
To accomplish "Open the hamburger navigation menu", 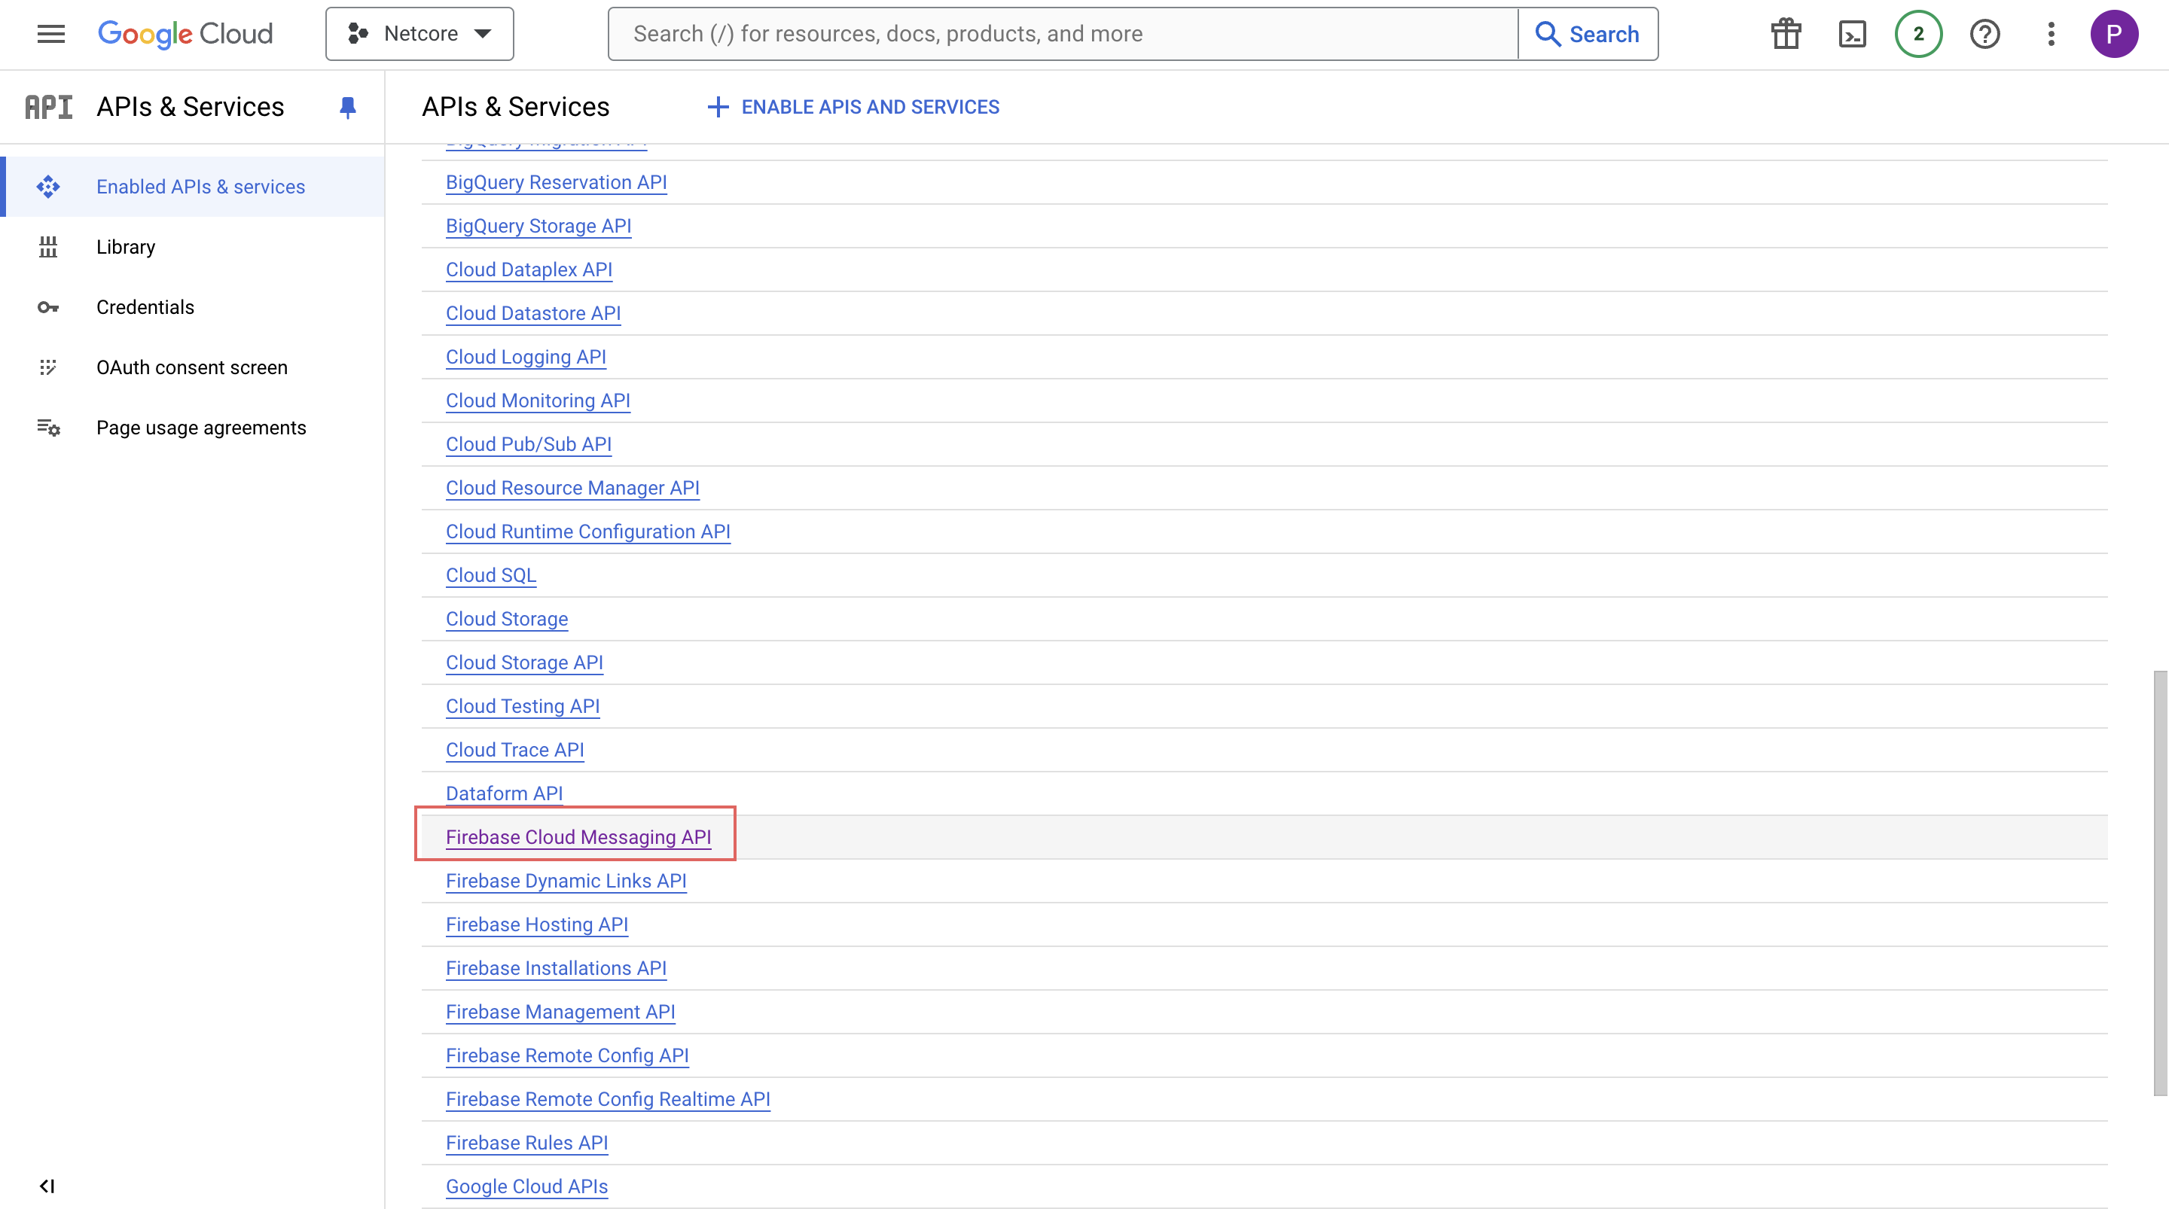I will (x=50, y=34).
